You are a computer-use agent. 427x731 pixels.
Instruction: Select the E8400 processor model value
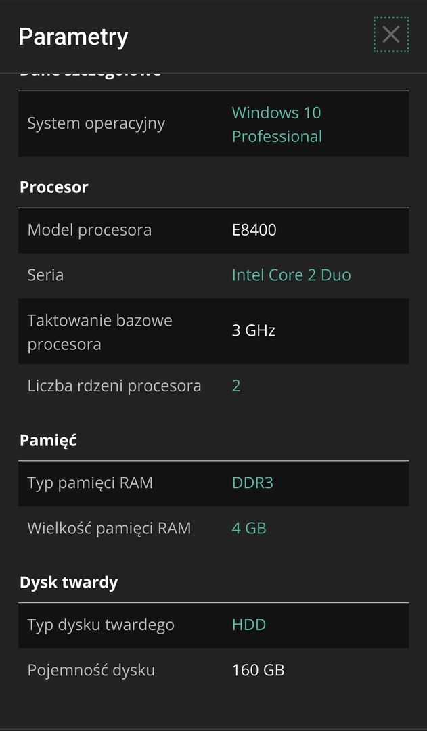(x=254, y=230)
